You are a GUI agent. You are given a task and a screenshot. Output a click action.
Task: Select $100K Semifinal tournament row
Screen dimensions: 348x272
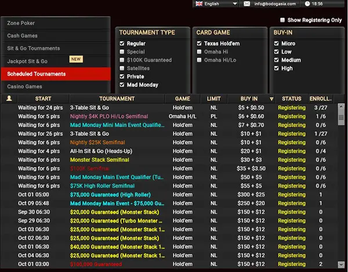tap(169, 169)
